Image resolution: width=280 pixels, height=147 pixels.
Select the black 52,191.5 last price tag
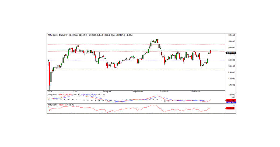click(x=231, y=53)
